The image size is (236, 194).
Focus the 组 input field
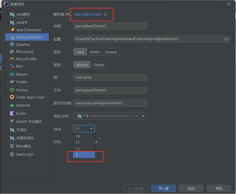click(x=110, y=77)
